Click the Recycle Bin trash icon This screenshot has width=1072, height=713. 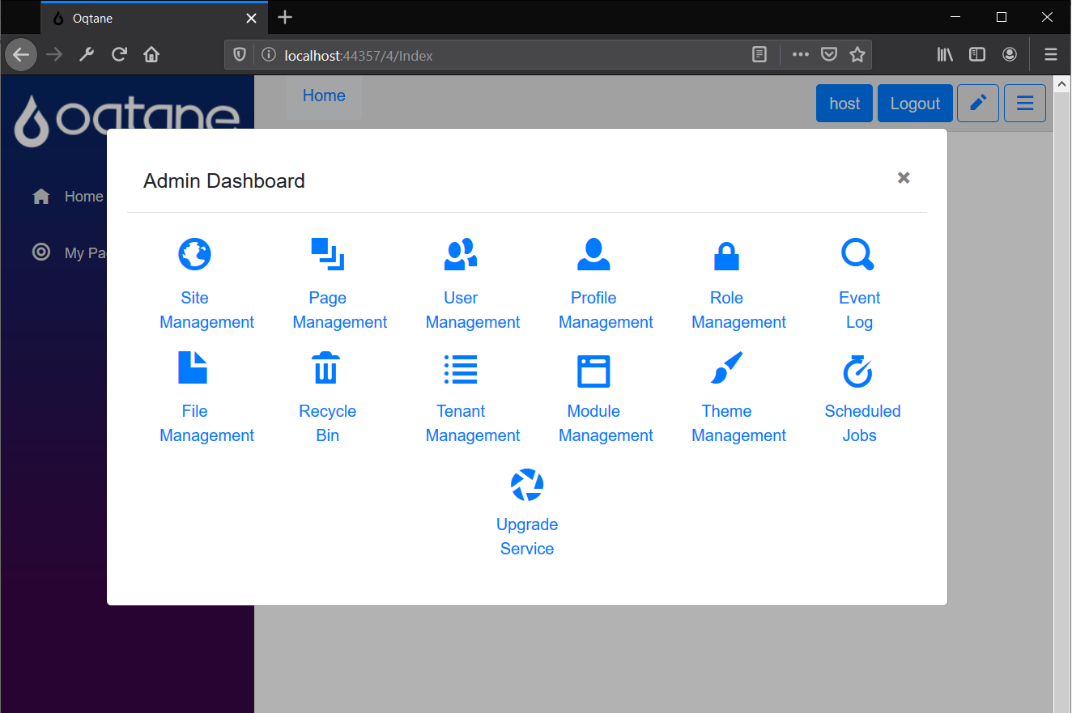click(x=326, y=368)
